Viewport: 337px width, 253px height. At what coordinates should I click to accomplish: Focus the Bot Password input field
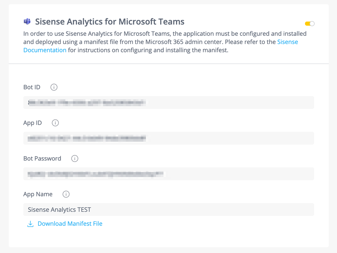(x=169, y=174)
